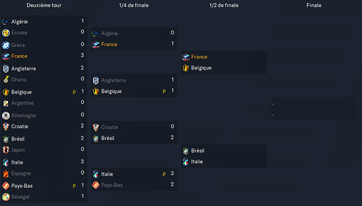Click the Grèce team crest
The width and height of the screenshot is (362, 206).
pyautogui.click(x=6, y=45)
